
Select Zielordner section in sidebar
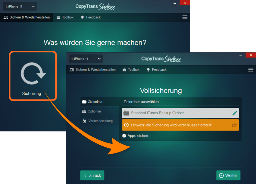[100, 102]
